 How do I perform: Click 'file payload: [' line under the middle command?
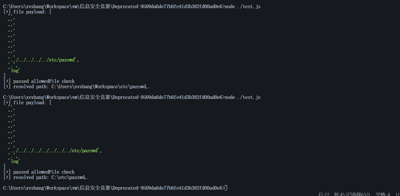tap(32, 103)
